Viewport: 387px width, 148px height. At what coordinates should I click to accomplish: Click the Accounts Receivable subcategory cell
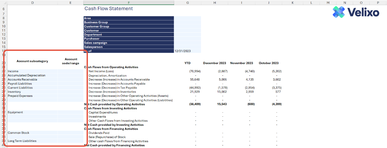pyautogui.click(x=33, y=80)
